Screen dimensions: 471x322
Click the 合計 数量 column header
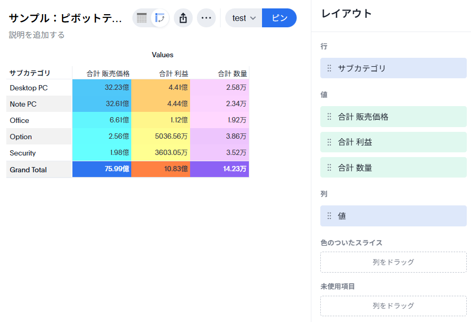pos(232,73)
